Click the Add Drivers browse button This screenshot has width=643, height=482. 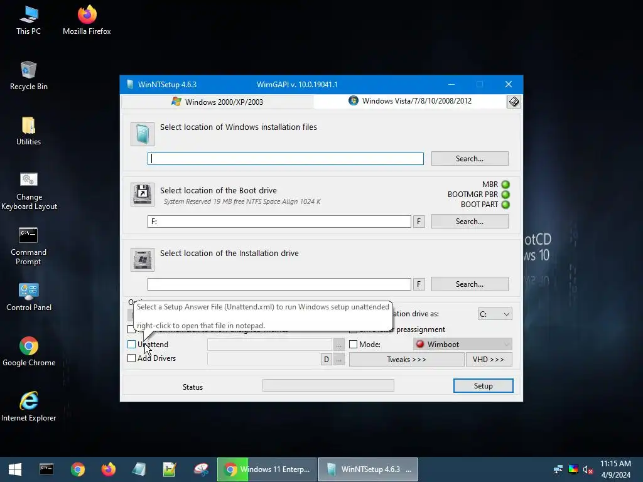338,360
